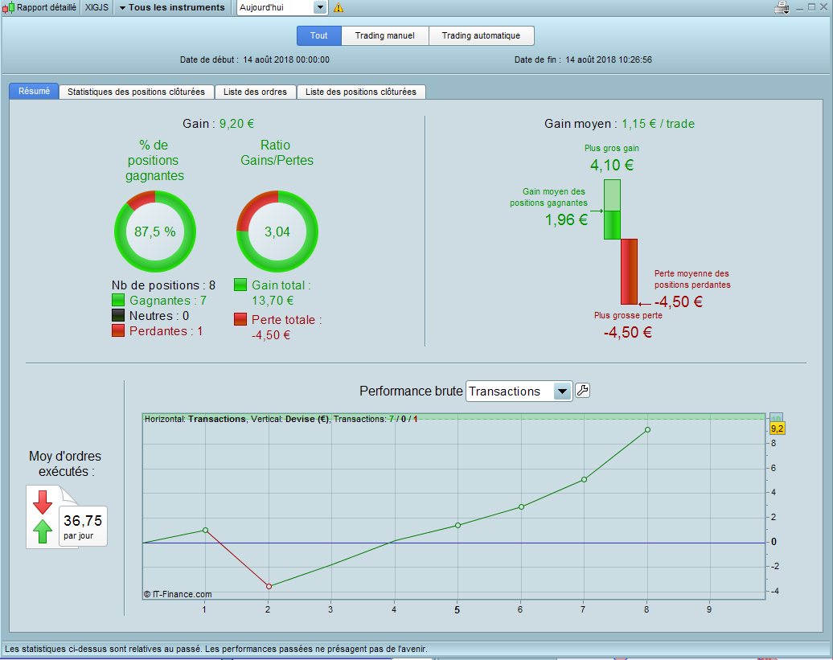This screenshot has width=833, height=660.
Task: Click the green Gagnantes legend square
Action: pyautogui.click(x=118, y=300)
